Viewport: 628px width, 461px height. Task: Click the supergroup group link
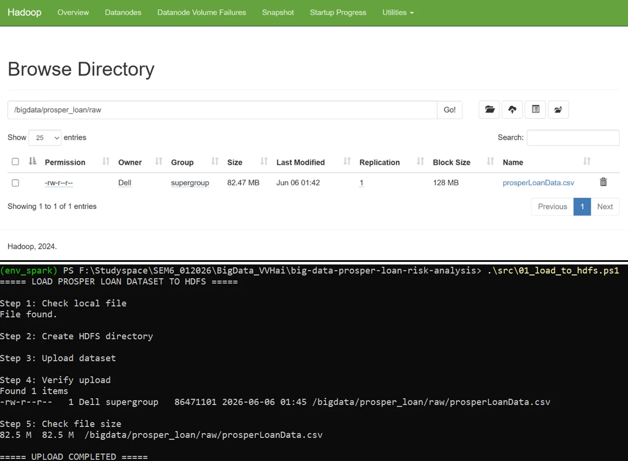click(x=190, y=183)
